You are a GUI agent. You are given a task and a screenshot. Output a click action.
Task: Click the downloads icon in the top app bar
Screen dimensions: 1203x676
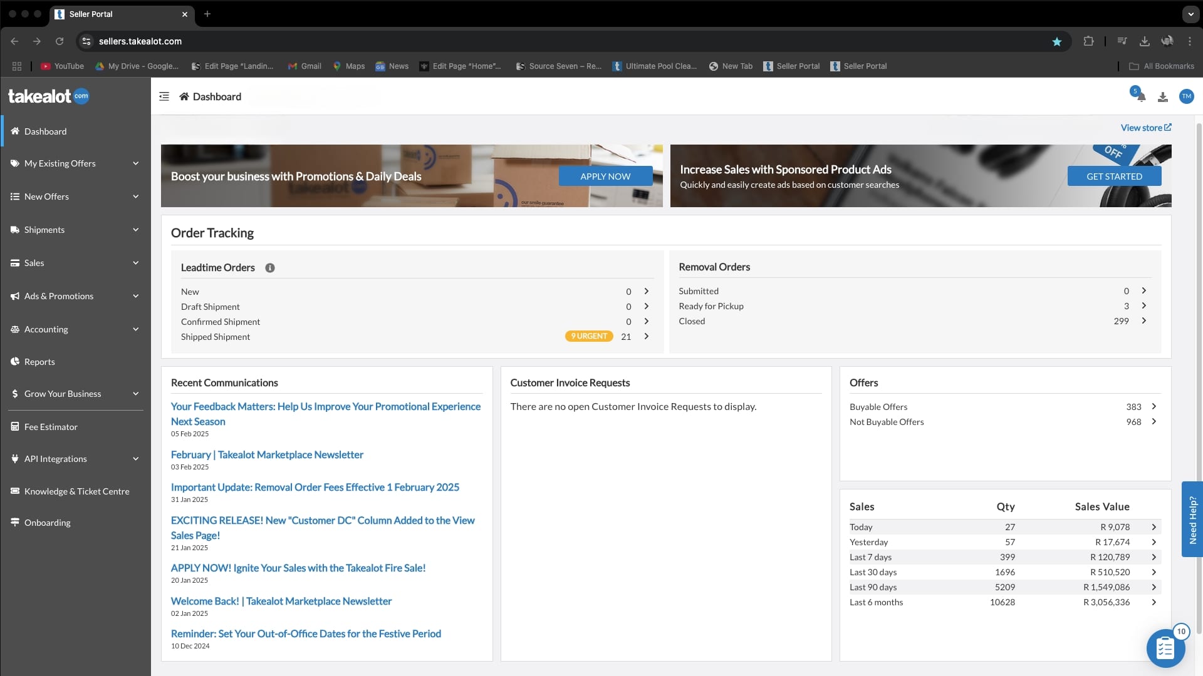1162,96
